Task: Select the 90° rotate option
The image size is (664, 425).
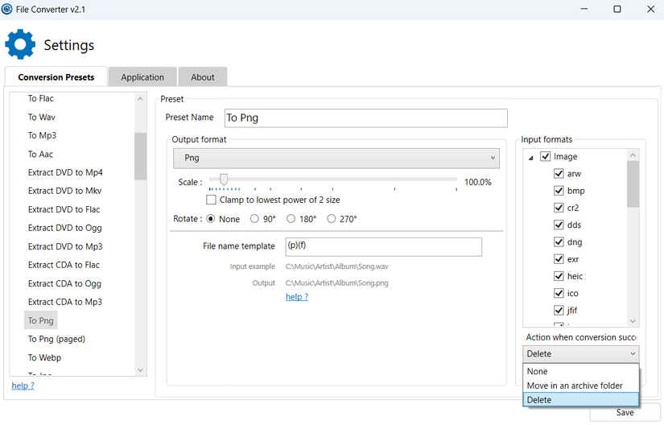Action: coord(254,219)
